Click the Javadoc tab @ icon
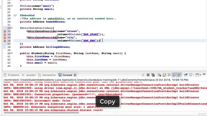 pos(23,75)
